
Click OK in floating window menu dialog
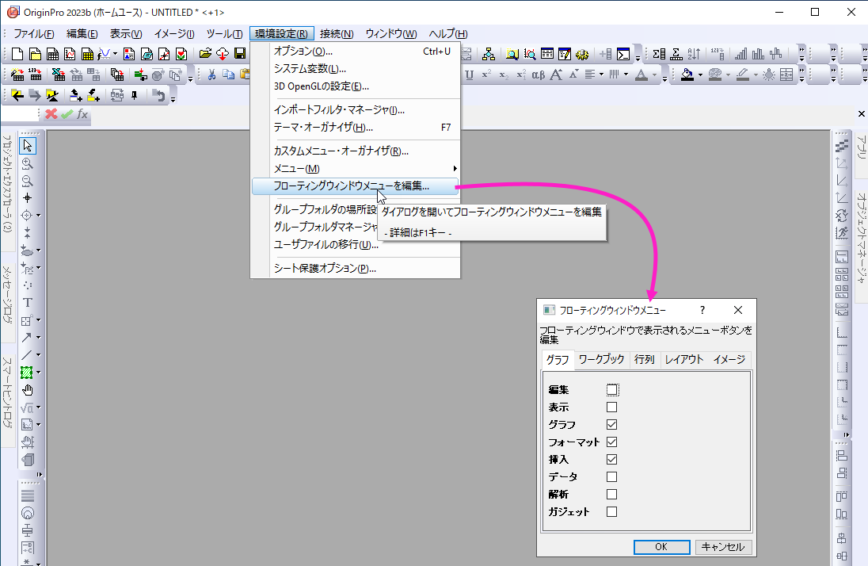point(661,547)
